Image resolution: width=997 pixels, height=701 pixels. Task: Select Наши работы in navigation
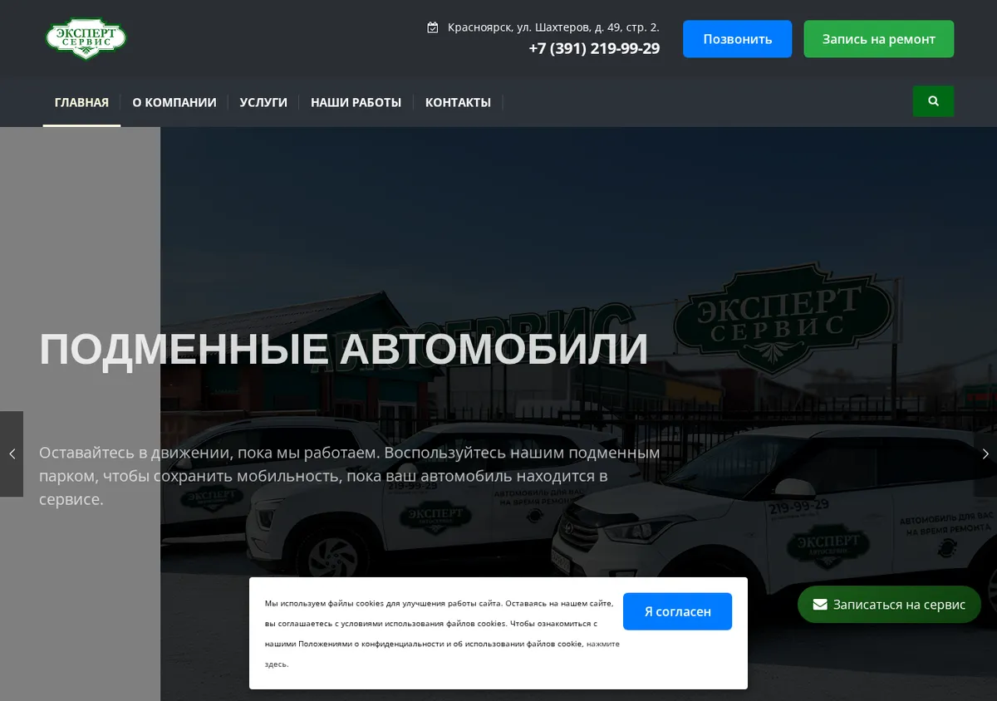[356, 102]
